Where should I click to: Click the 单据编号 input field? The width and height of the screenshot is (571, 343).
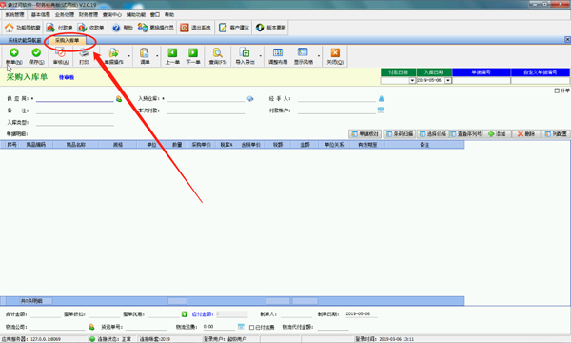pyautogui.click(x=482, y=81)
